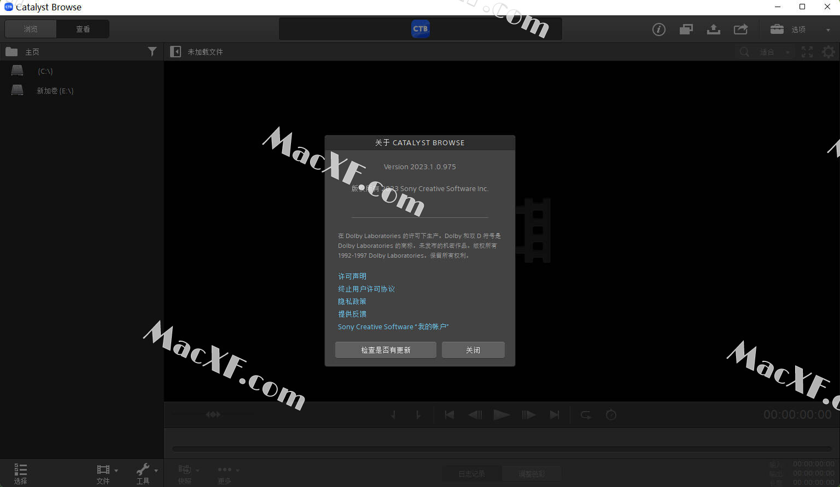Image resolution: width=840 pixels, height=487 pixels.
Task: Switch to the 浏览 tab
Action: tap(31, 29)
